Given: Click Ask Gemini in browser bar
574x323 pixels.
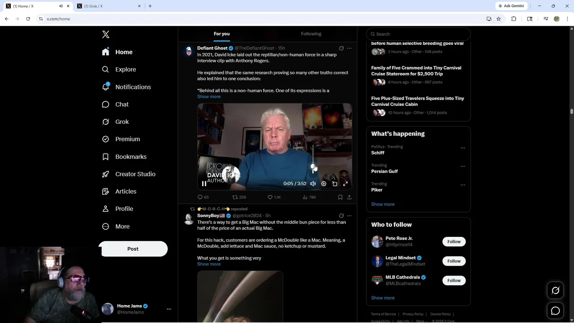Looking at the screenshot, I should tap(511, 6).
